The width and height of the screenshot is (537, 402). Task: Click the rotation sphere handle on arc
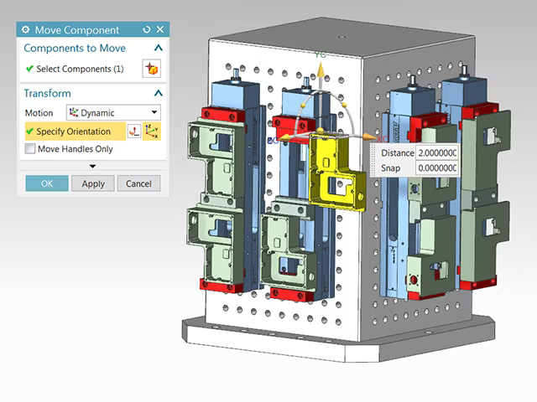pyautogui.click(x=344, y=105)
